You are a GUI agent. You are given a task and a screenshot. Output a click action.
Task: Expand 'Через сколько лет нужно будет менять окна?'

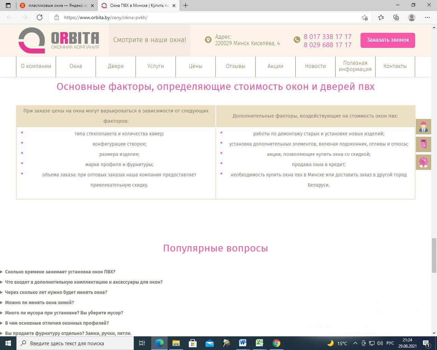(56, 292)
